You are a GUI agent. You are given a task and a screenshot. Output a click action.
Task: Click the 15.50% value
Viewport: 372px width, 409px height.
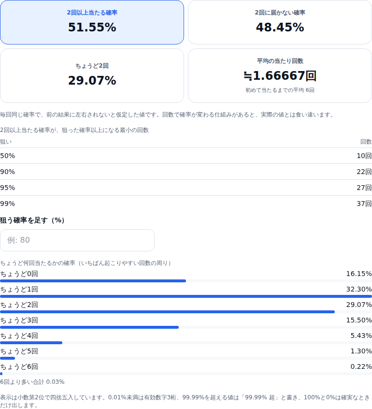click(359, 320)
